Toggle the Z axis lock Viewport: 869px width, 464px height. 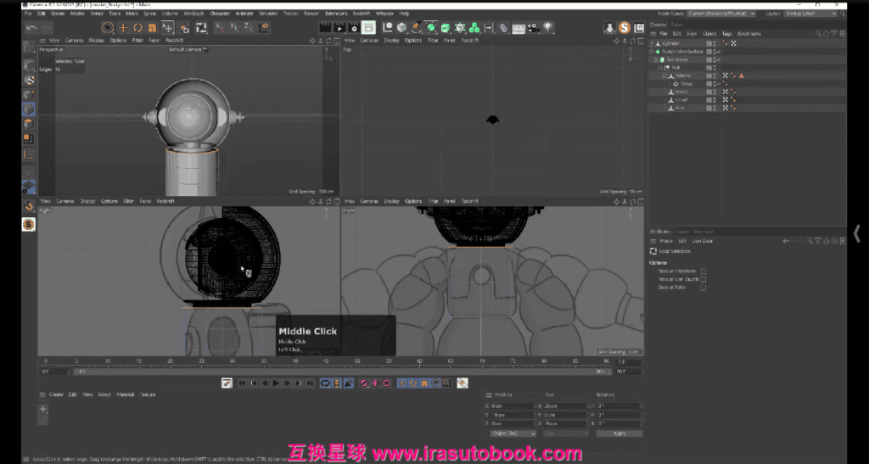click(249, 26)
